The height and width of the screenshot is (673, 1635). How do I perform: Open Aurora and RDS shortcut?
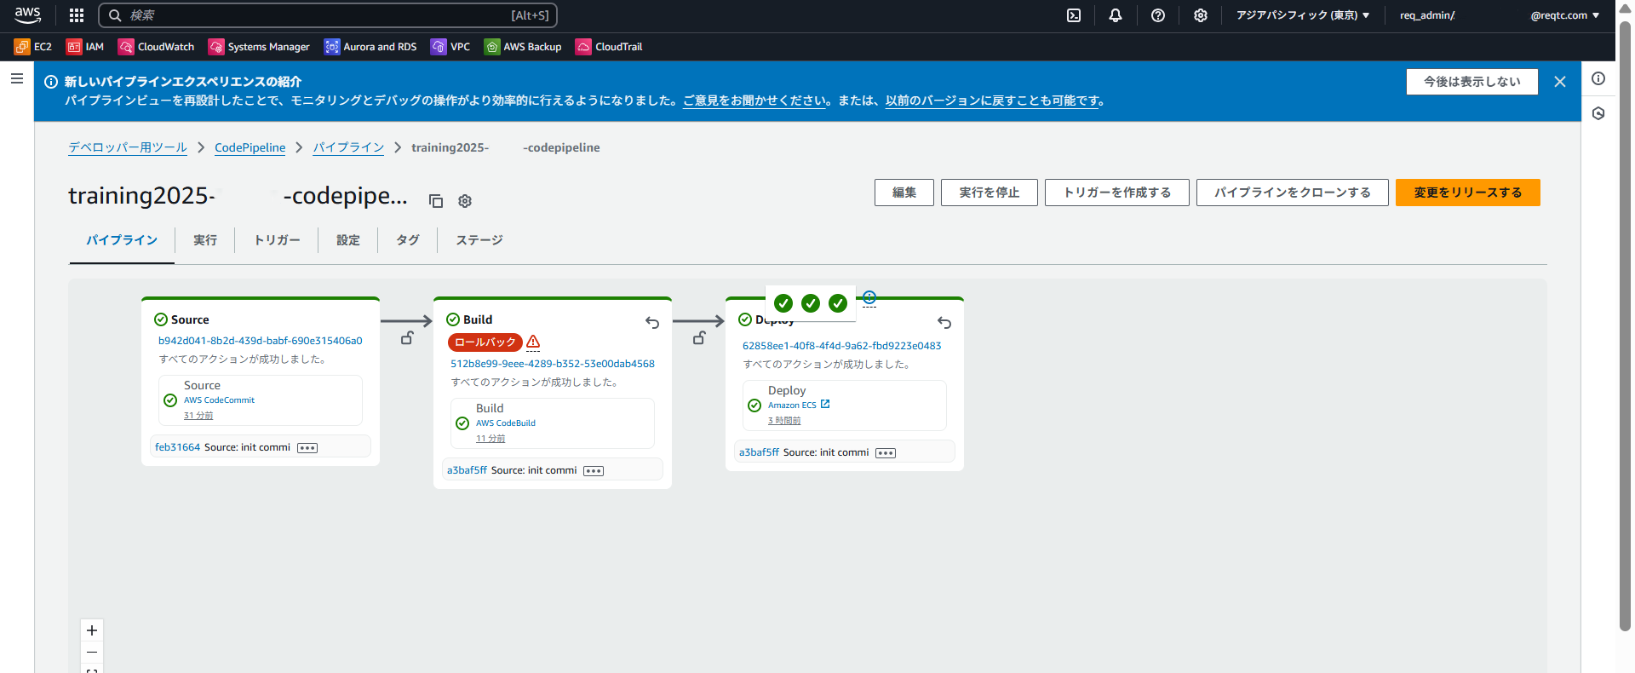click(370, 47)
